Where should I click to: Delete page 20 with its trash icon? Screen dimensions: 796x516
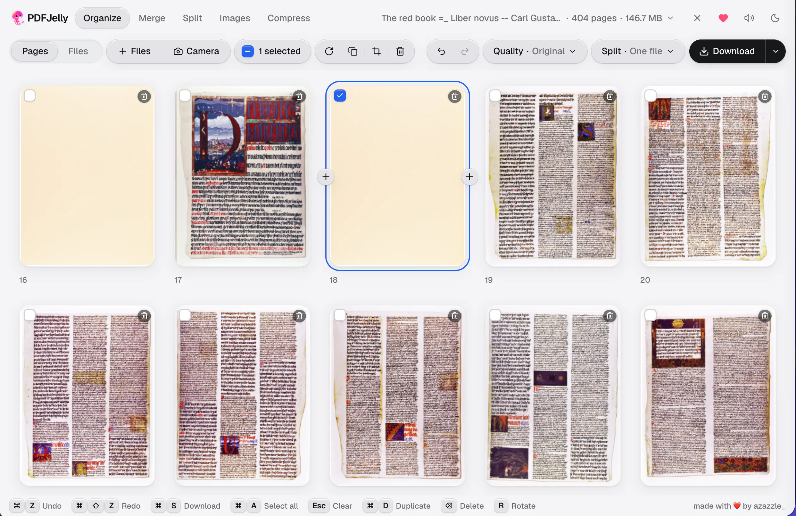pyautogui.click(x=765, y=97)
